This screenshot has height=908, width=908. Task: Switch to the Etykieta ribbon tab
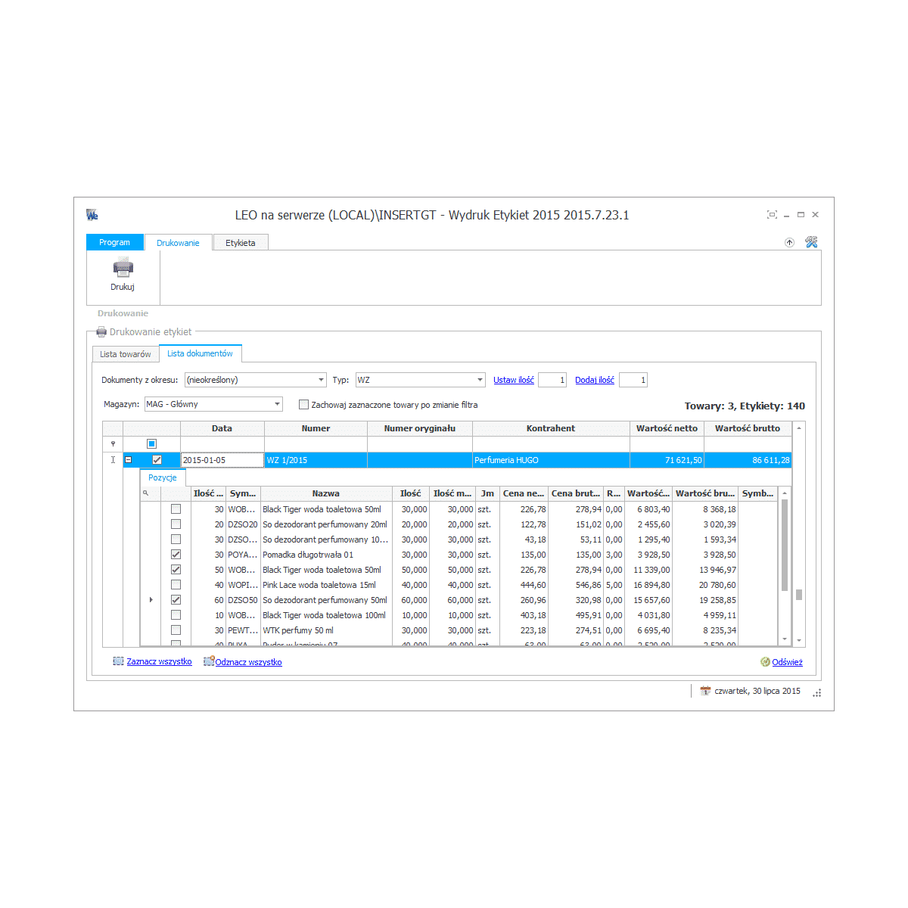coord(240,243)
